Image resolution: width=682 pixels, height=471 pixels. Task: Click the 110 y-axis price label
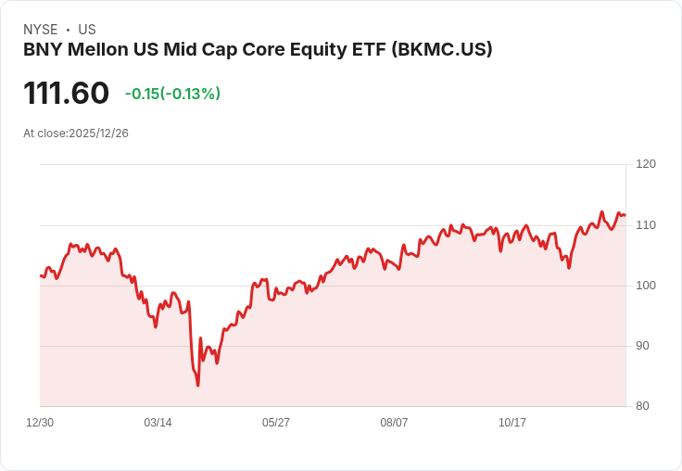[x=646, y=225]
